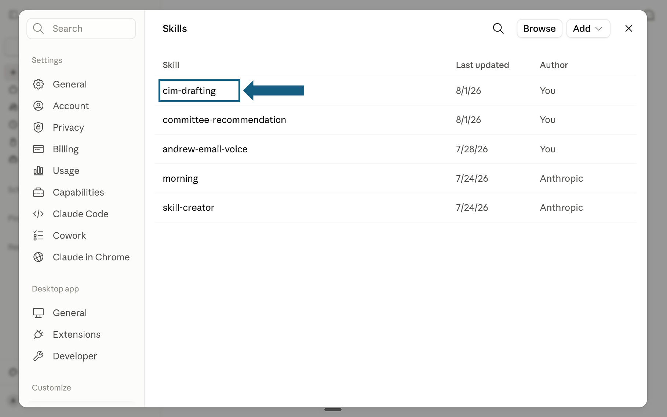Click the magnifier icon in sidebar search box
Screen dimensions: 667x417
point(38,28)
